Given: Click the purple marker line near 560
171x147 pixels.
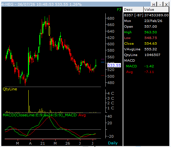Looking at the screenshot, I should [x=103, y=59].
